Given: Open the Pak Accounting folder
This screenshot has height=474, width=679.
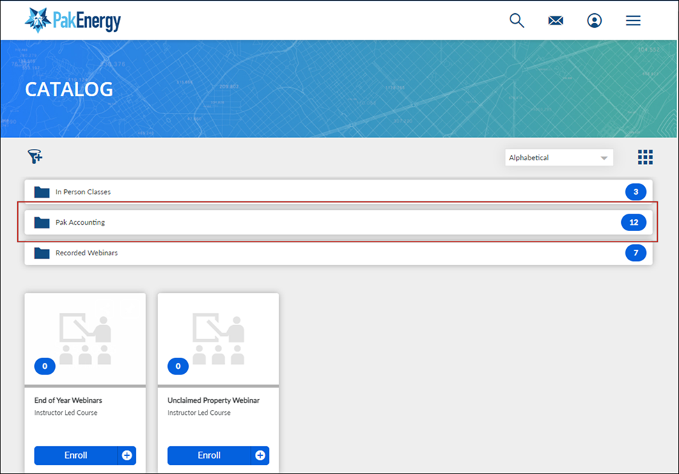Looking at the screenshot, I should pos(338,223).
